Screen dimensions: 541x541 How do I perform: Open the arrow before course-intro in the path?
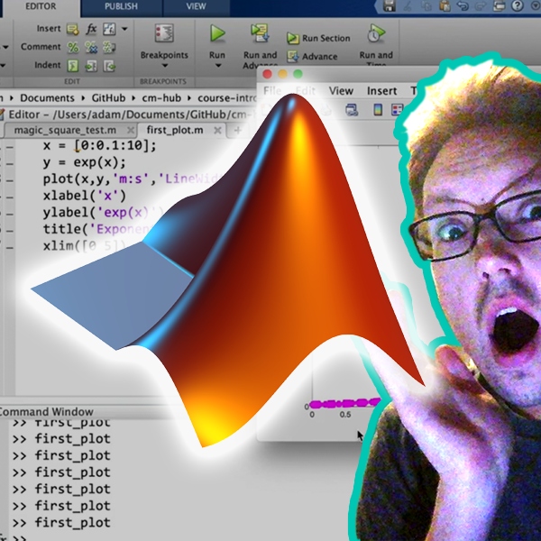189,98
